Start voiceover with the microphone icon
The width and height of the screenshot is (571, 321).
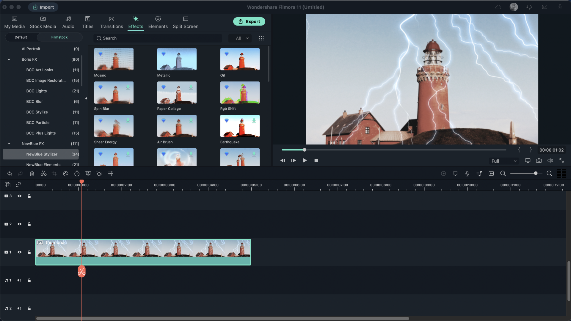click(467, 174)
